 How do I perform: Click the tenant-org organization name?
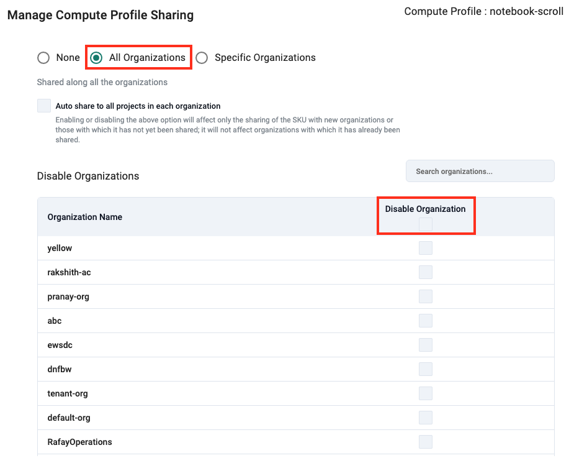point(68,393)
